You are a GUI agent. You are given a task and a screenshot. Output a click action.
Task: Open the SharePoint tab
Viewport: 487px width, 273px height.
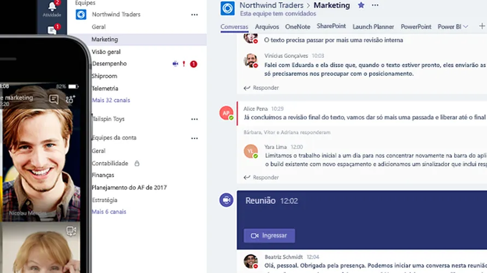pos(331,26)
